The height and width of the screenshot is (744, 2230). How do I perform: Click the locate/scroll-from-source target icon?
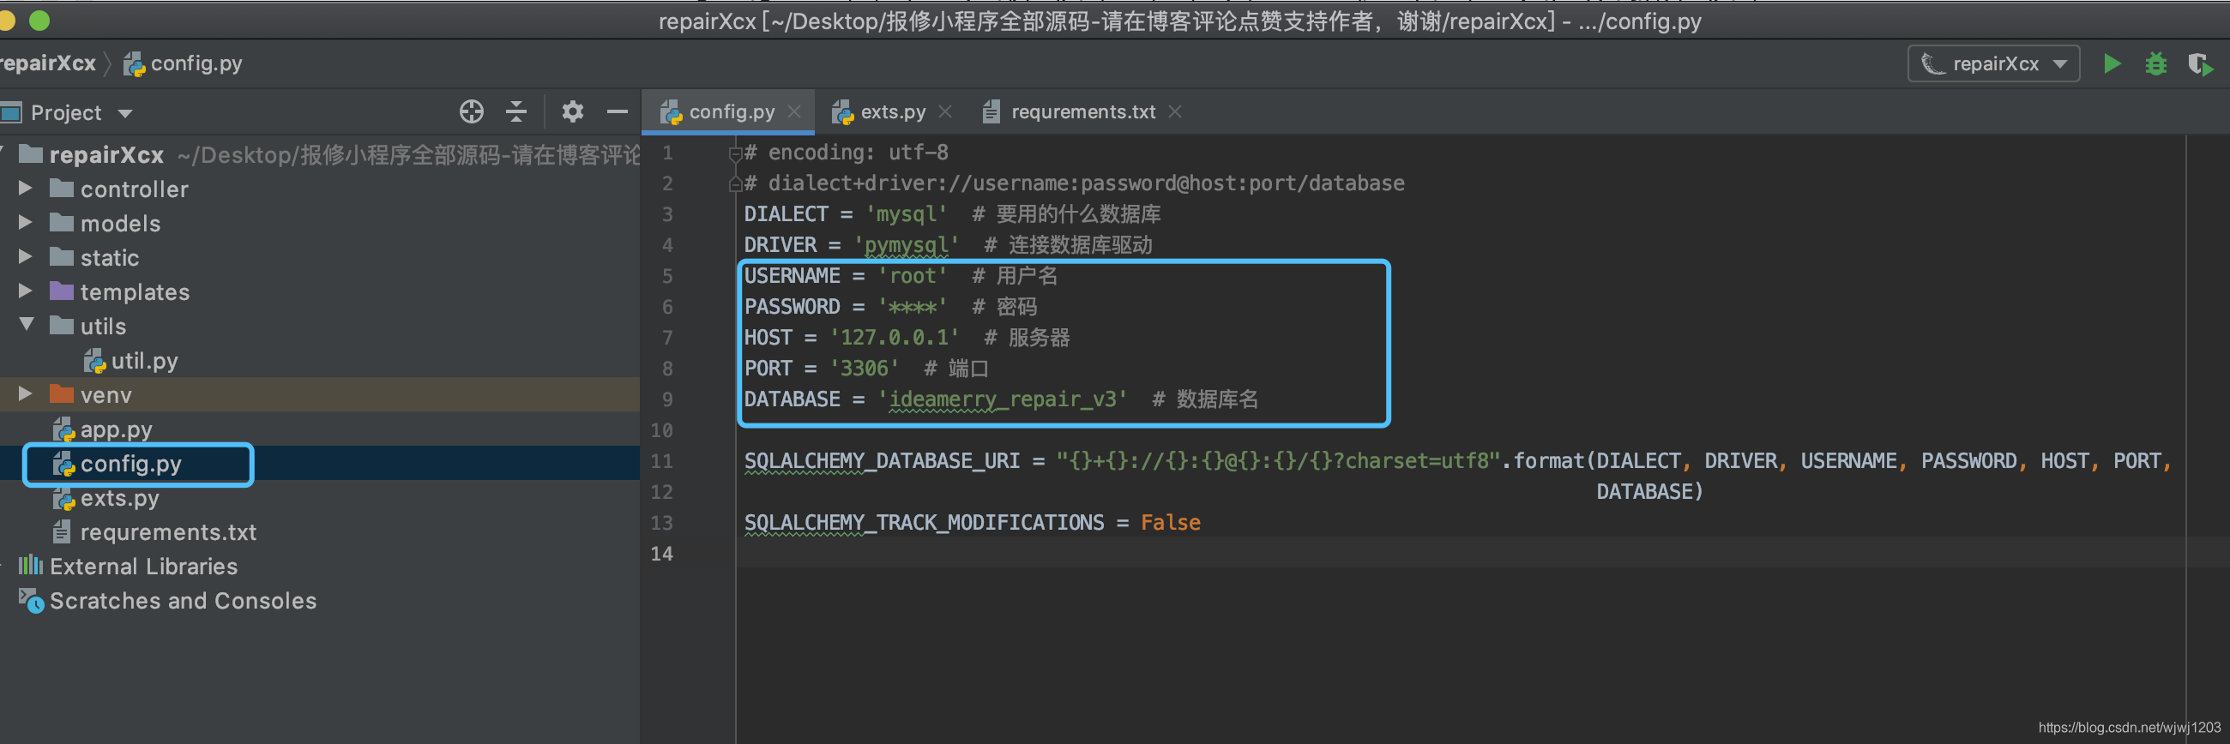(x=471, y=111)
